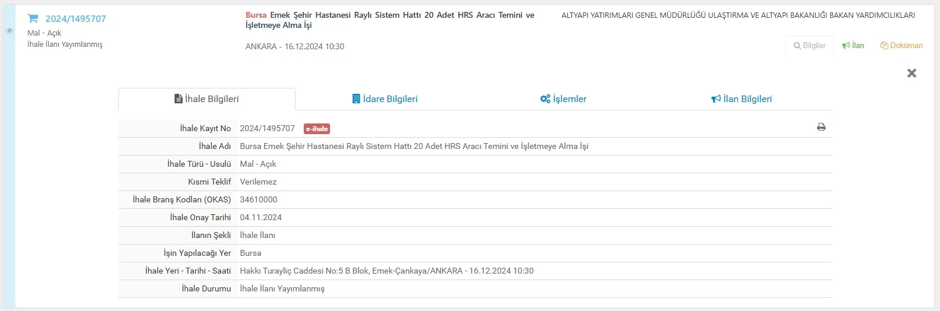The image size is (940, 311).
Task: Click the Verilemez value in Kısmi Teklif row
Action: click(258, 182)
